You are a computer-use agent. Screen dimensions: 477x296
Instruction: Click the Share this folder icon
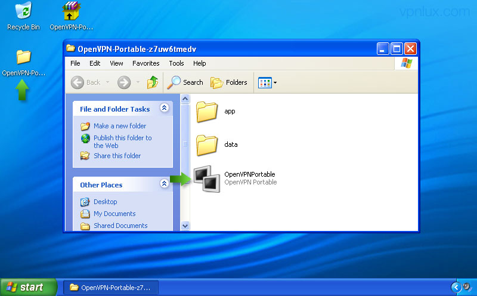click(x=85, y=156)
